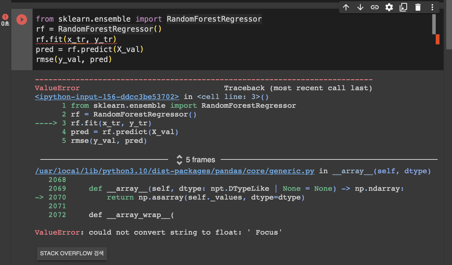Click code line rmse(y_val, pred)
Viewport: 452px width, 265px height.
74,59
